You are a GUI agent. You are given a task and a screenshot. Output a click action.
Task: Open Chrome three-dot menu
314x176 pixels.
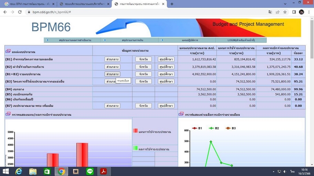pyautogui.click(x=309, y=12)
